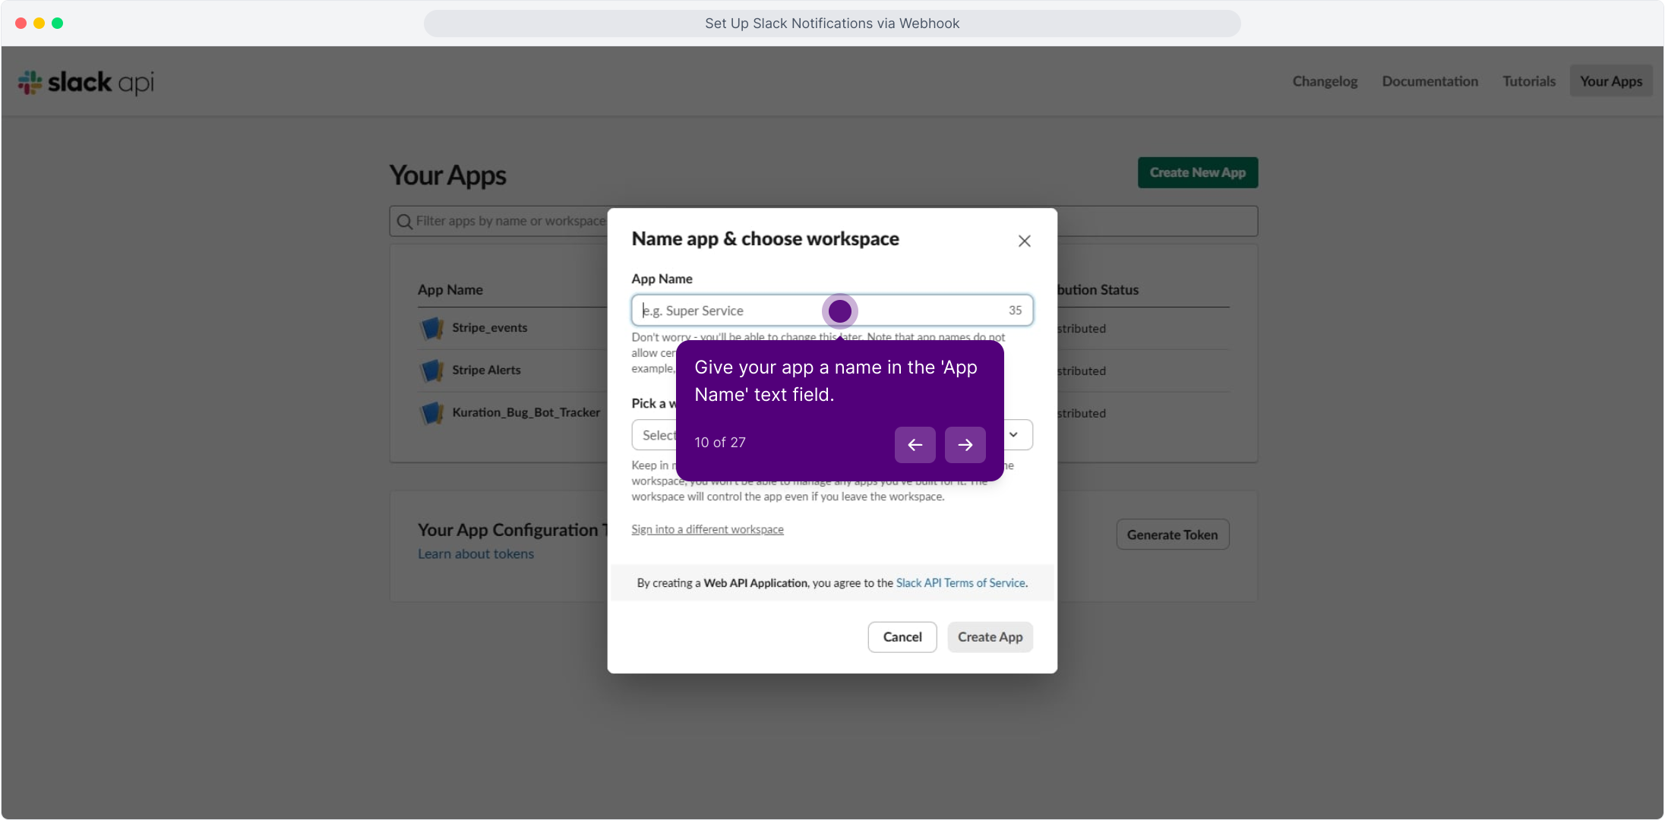Click the Stripe Alerts app icon

(431, 371)
